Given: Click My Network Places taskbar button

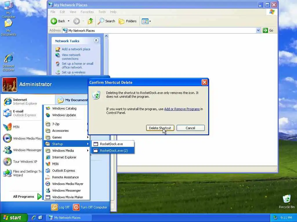Looking at the screenshot, I should (69, 218).
